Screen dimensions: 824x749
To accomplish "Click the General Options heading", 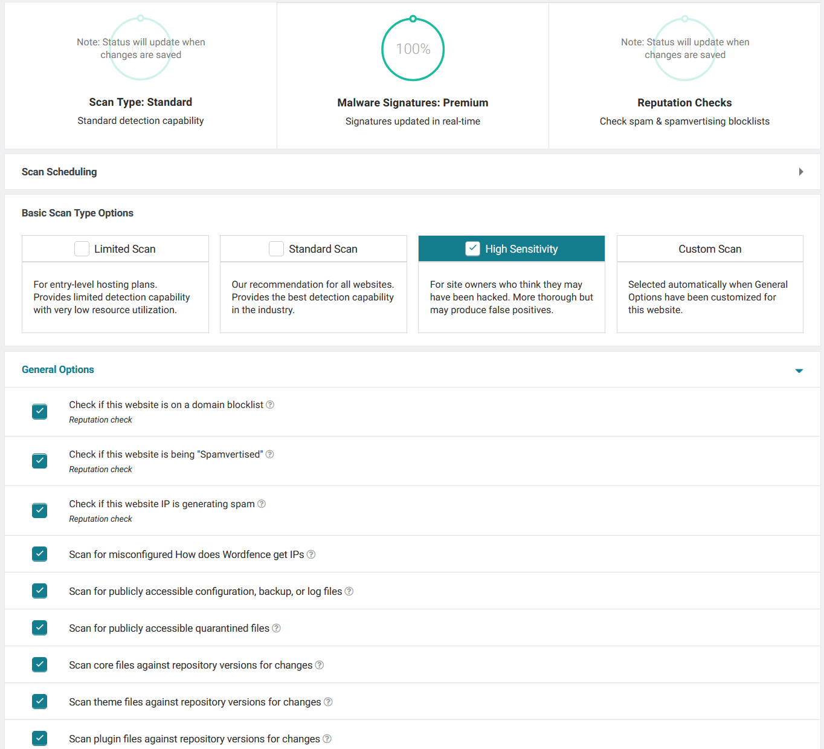I will pos(58,369).
